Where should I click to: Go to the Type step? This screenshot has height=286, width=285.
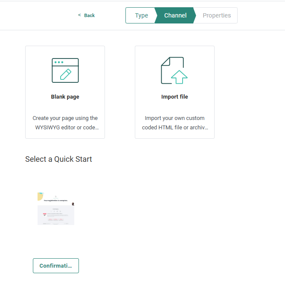click(141, 15)
